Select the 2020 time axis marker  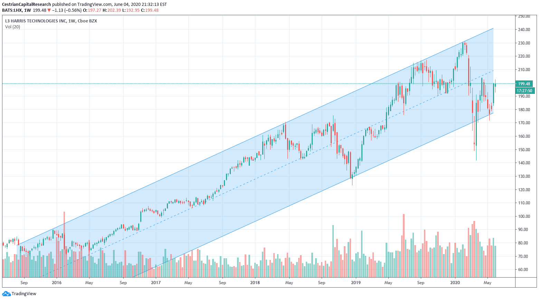[x=455, y=283]
